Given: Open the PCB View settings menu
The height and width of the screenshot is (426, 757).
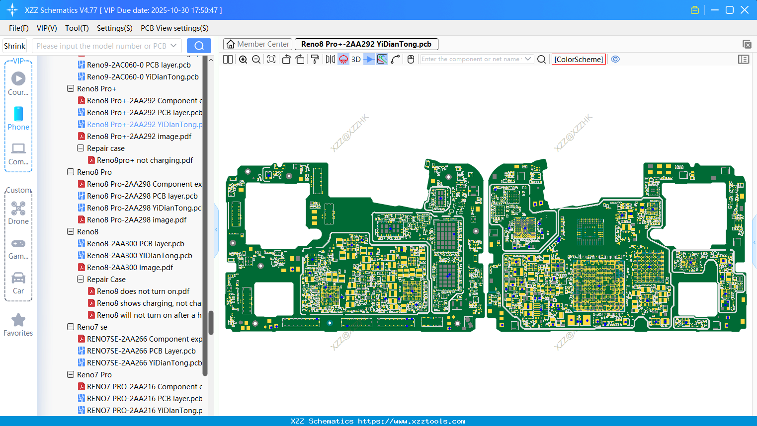Looking at the screenshot, I should click(x=174, y=28).
